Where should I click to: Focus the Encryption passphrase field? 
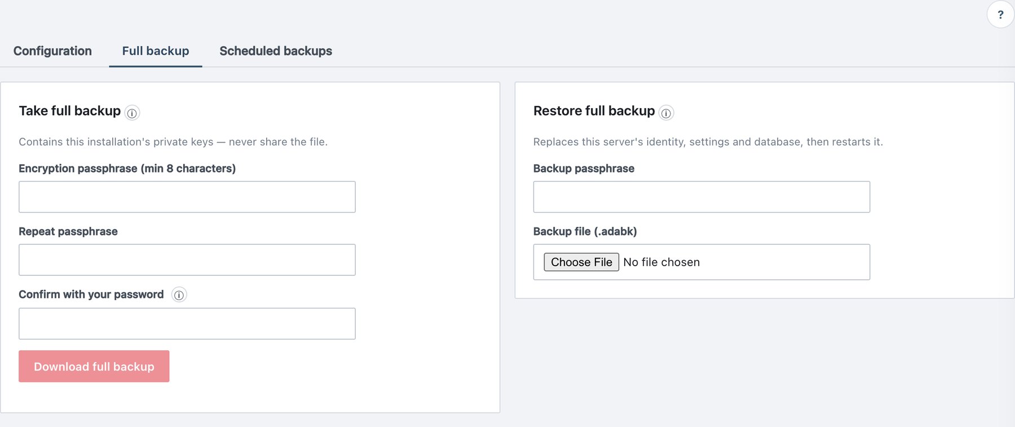pos(187,197)
